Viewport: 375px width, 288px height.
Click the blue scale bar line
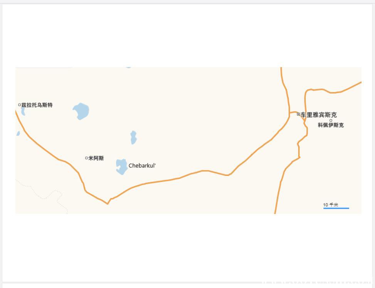tap(336, 208)
